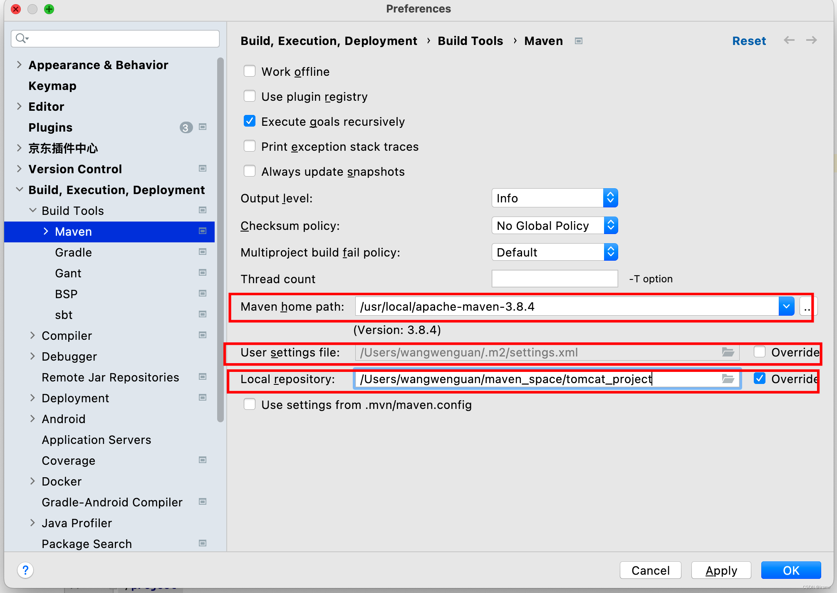Click the folder icon in User settings file field
837x593 pixels.
tap(728, 352)
